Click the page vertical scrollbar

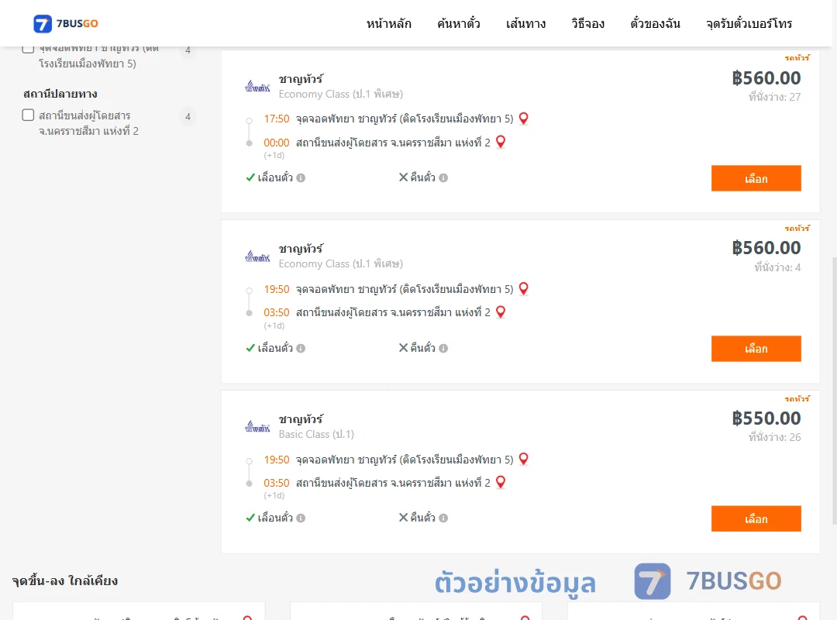(x=835, y=390)
